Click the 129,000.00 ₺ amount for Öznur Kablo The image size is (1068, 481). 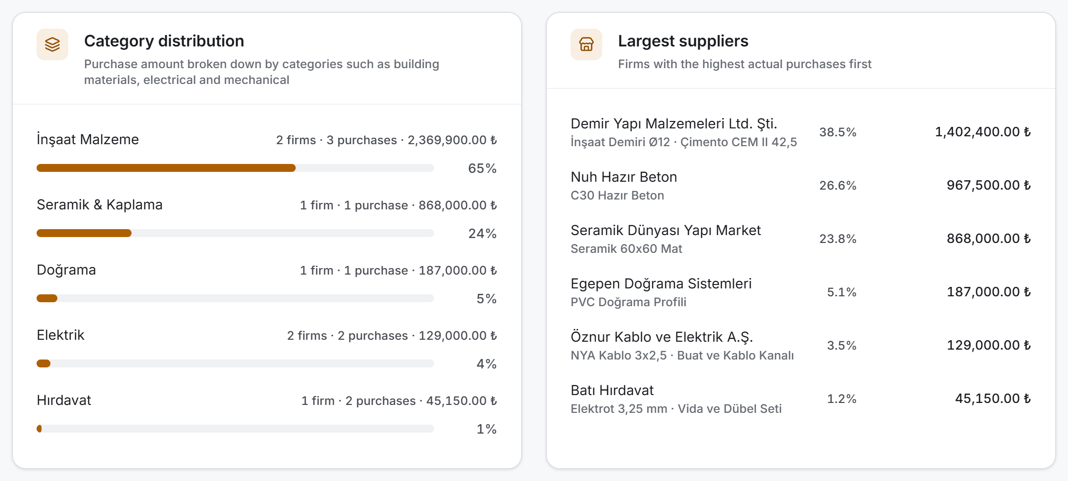[989, 345]
